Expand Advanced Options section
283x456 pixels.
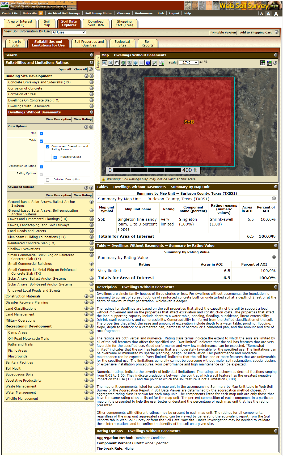pos(91,188)
